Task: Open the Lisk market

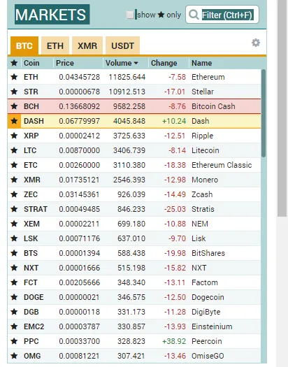Action: (134, 238)
